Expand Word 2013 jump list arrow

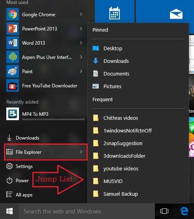tap(81, 43)
